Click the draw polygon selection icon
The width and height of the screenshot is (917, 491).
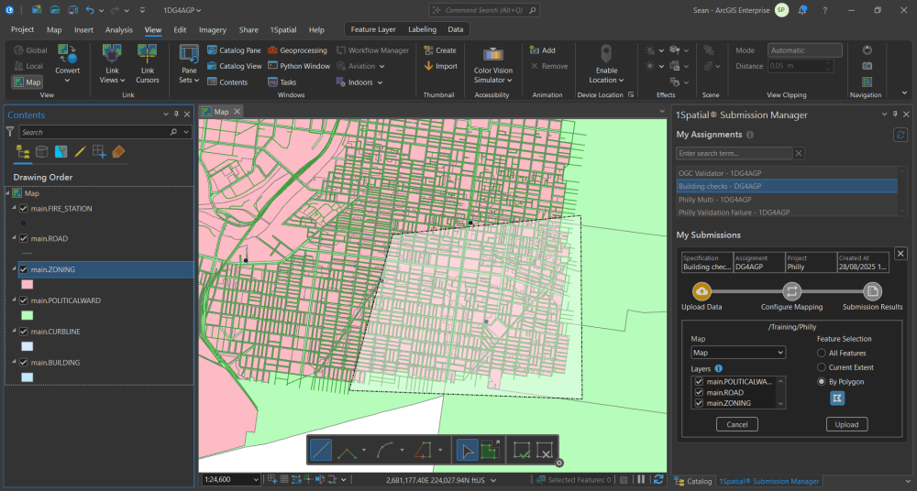(837, 398)
